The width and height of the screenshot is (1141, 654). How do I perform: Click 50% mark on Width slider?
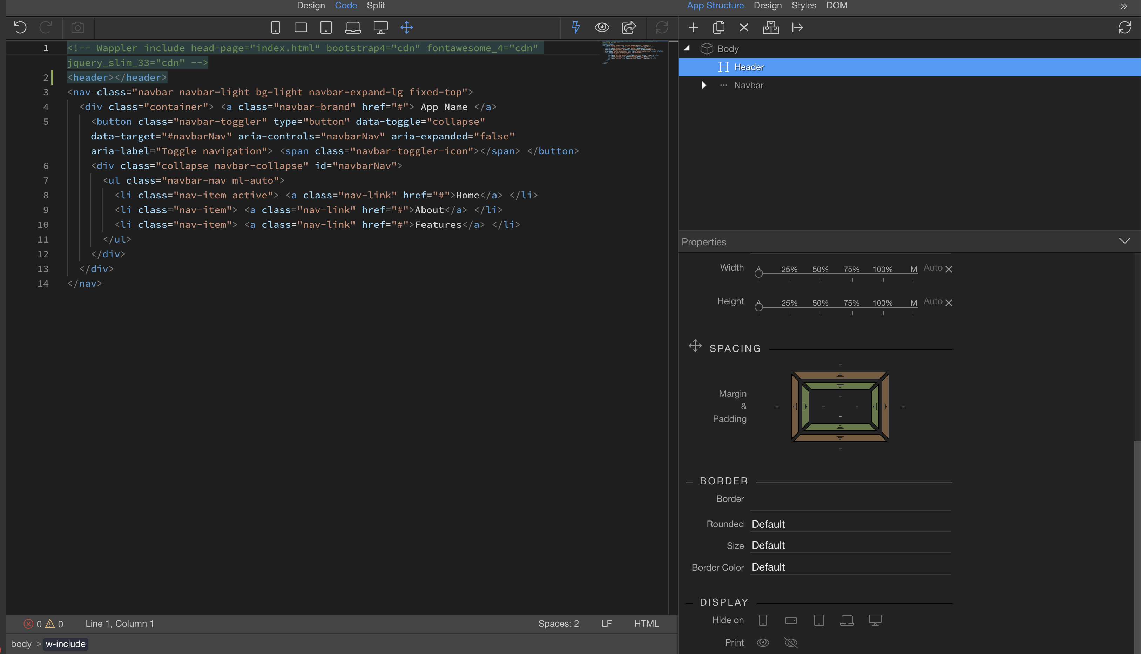[x=821, y=273]
